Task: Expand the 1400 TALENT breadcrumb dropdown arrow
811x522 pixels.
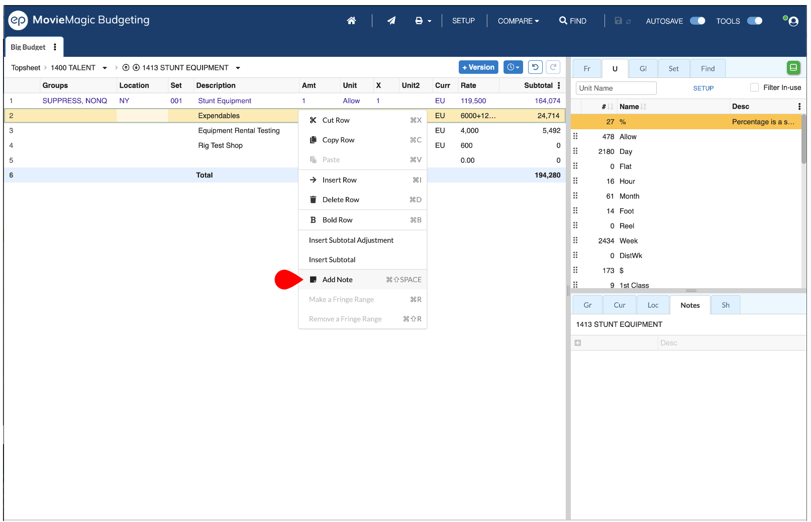Action: 105,68
